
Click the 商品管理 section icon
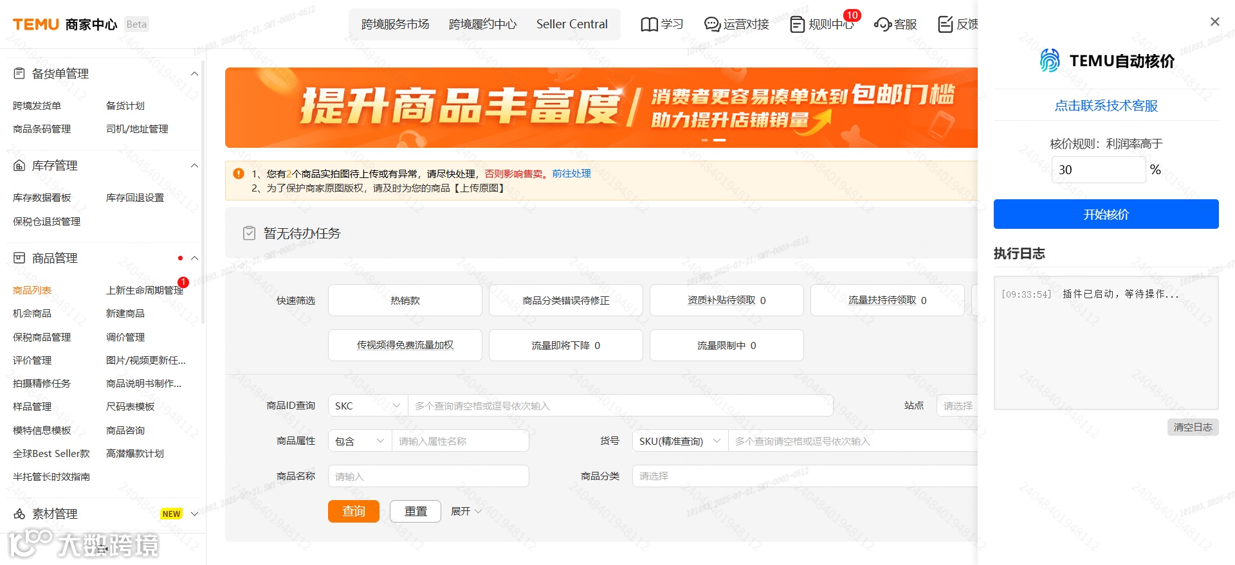pyautogui.click(x=19, y=258)
